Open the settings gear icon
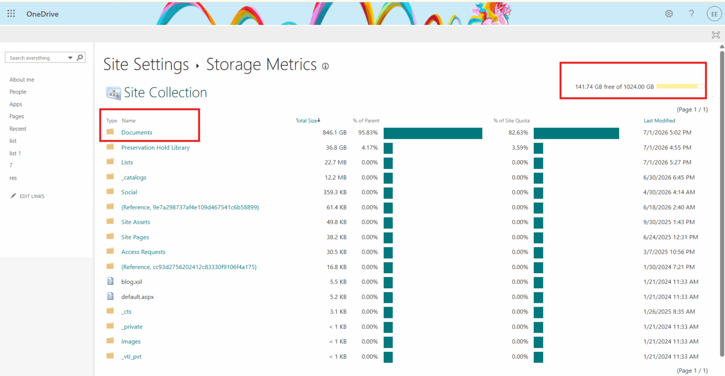This screenshot has height=376, width=725. tap(669, 14)
